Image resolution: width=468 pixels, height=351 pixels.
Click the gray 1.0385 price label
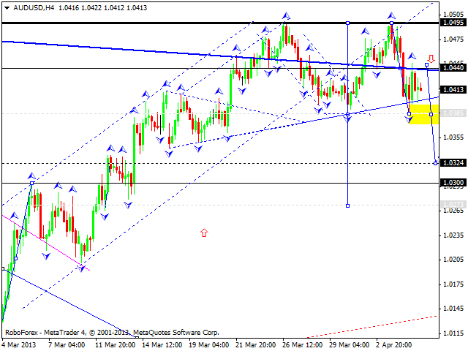(453, 113)
